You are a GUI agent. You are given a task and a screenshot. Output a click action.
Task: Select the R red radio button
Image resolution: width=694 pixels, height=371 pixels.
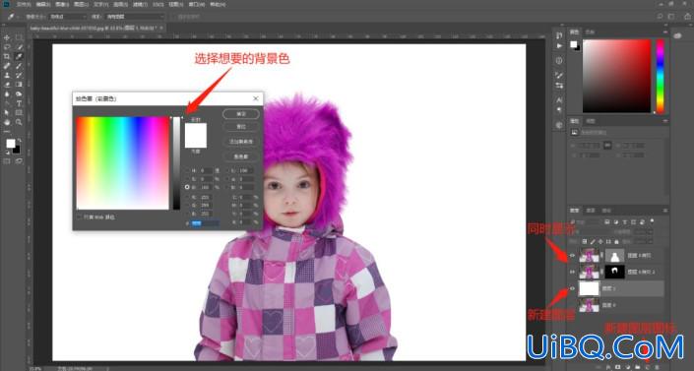(187, 198)
